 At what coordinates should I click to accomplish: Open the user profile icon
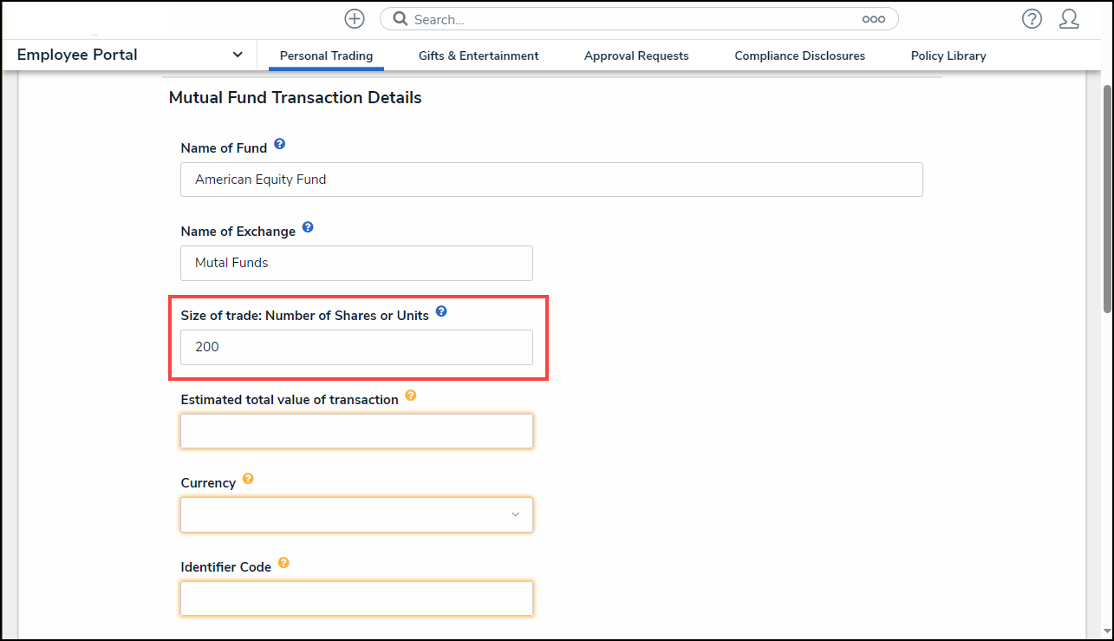coord(1069,19)
